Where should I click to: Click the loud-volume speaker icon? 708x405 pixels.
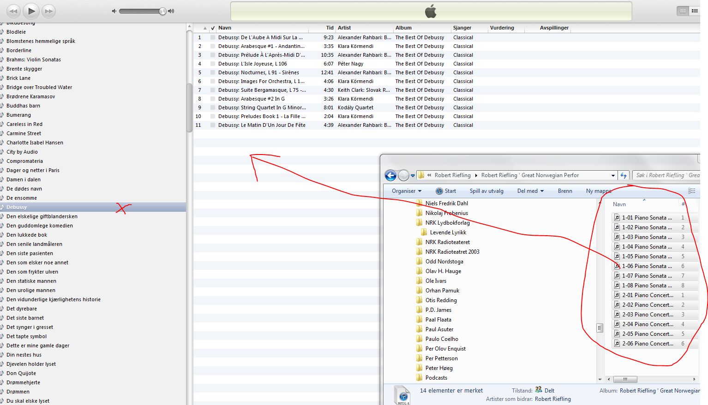tap(171, 11)
